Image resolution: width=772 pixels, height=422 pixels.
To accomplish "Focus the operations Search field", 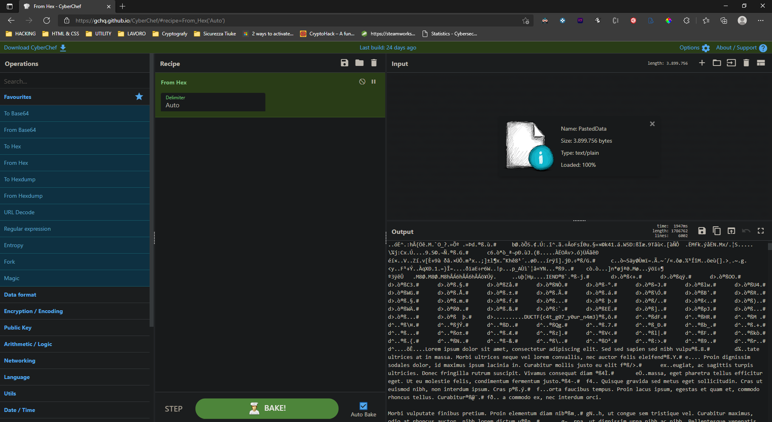I will (x=75, y=81).
